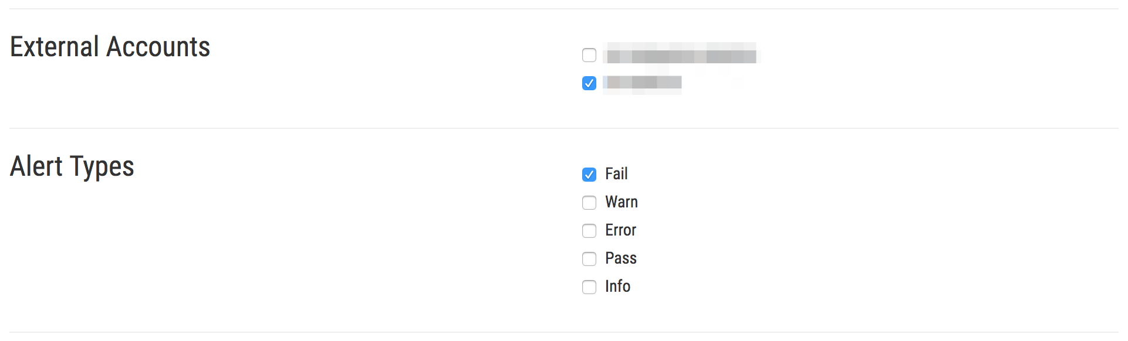The height and width of the screenshot is (341, 1128).
Task: Enable the Error alert type checkbox
Action: [x=589, y=230]
